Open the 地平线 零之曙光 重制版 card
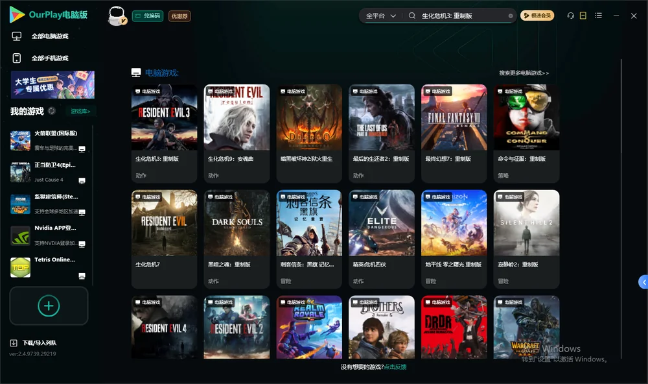Screen dimensions: 648x384 tap(454, 239)
